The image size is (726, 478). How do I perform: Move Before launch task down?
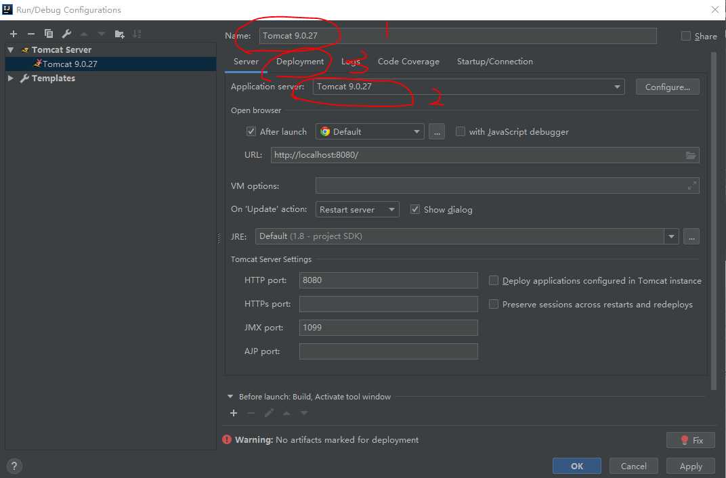coord(304,413)
